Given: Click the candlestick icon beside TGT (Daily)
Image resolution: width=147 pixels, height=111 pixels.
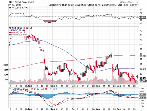Looking at the screenshot, I should (x=10, y=28).
